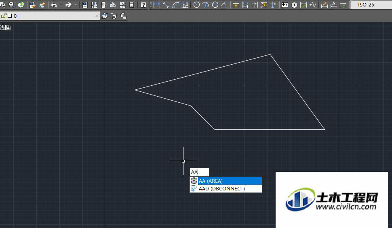Select the Quick Dimension tool
392x228 pixels.
click(x=236, y=4)
